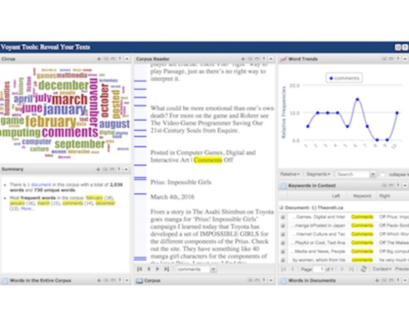Open help for the Corpus Reader panel
The width and height of the screenshot is (409, 327).
(264, 59)
